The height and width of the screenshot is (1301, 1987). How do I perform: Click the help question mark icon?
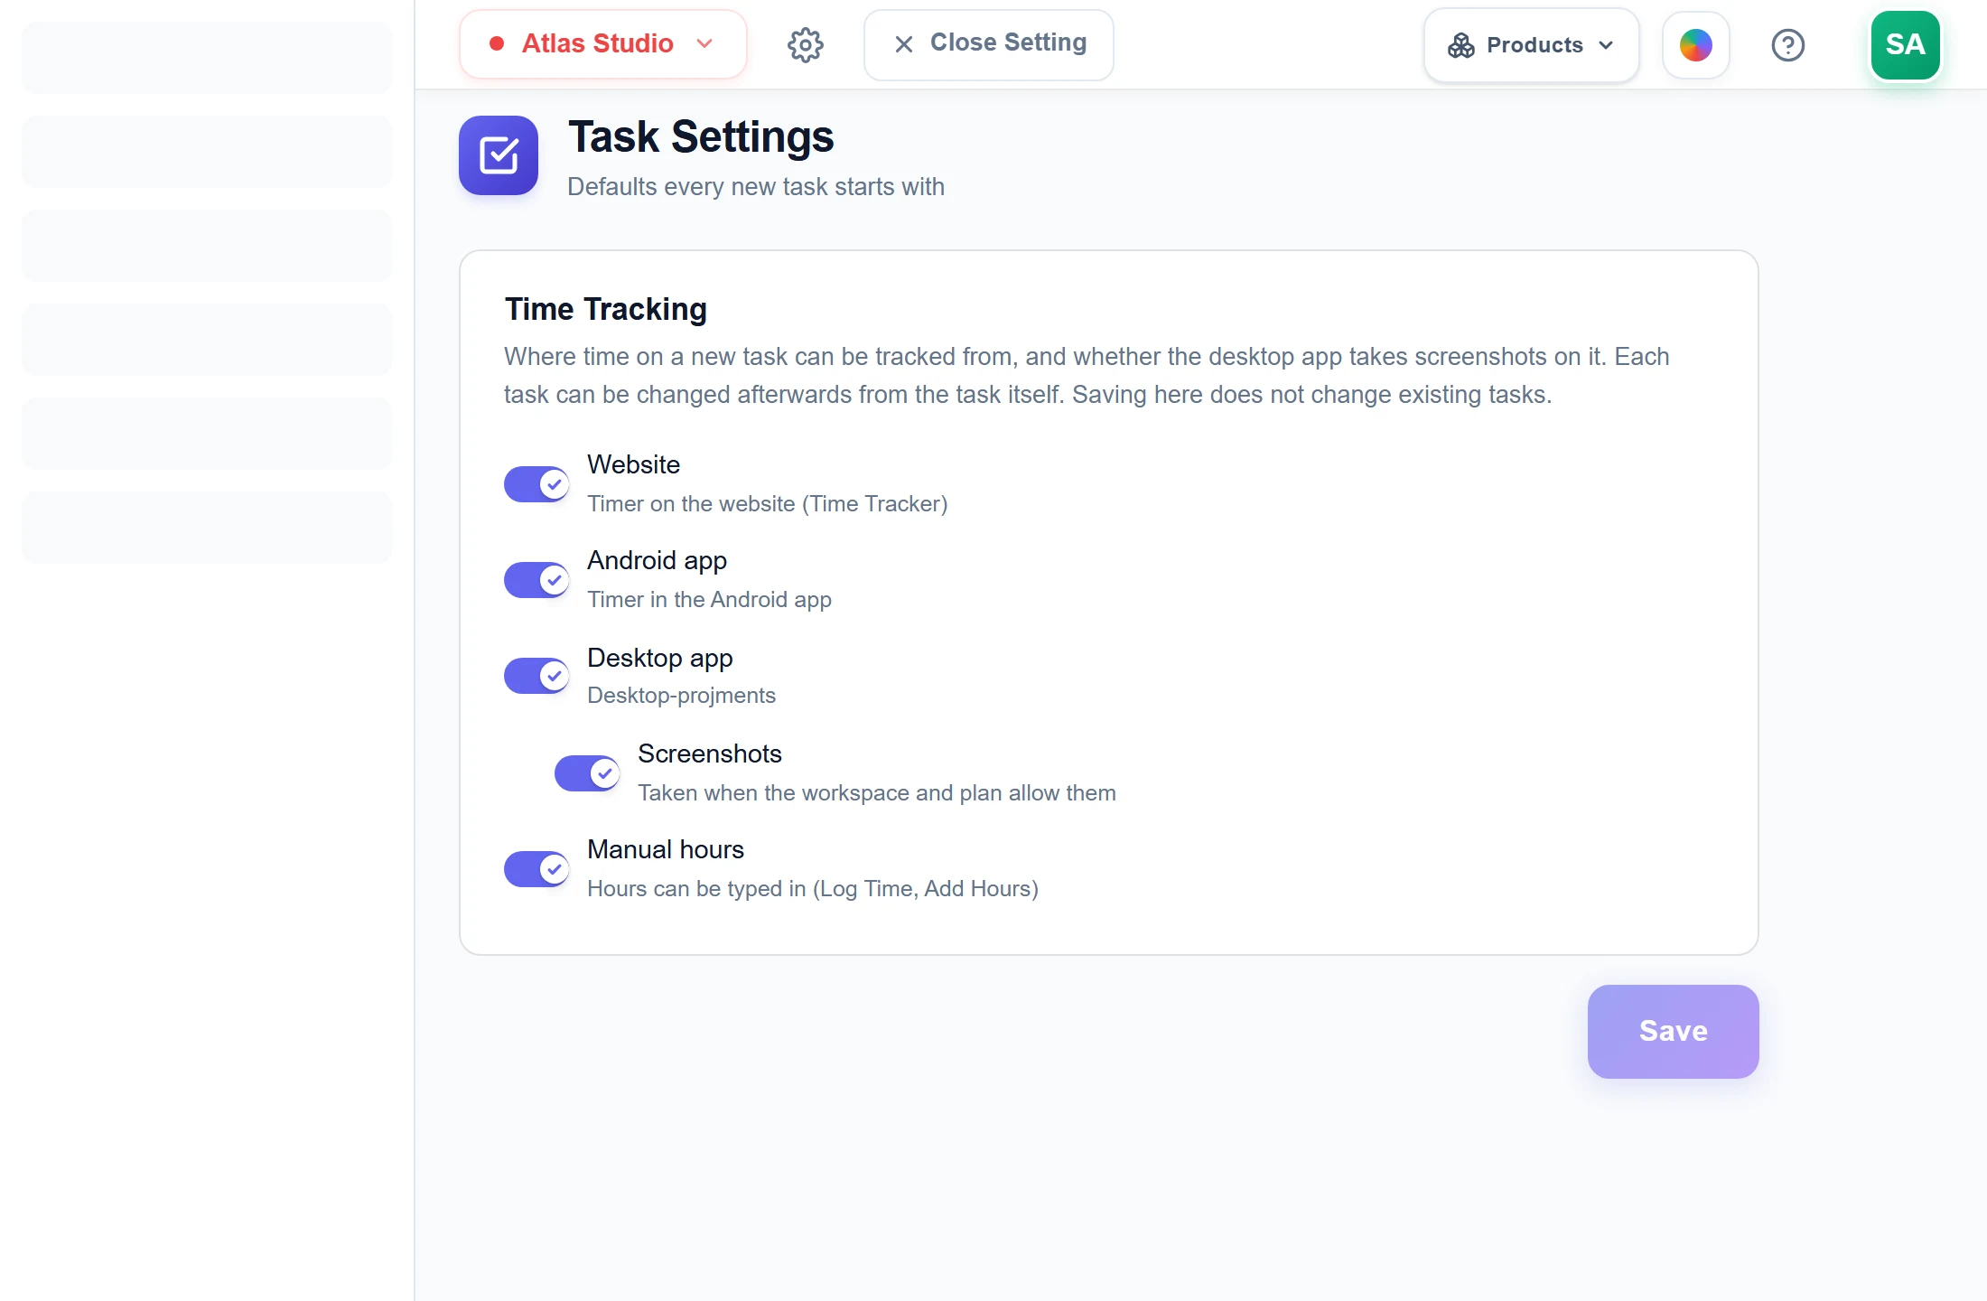(1787, 44)
